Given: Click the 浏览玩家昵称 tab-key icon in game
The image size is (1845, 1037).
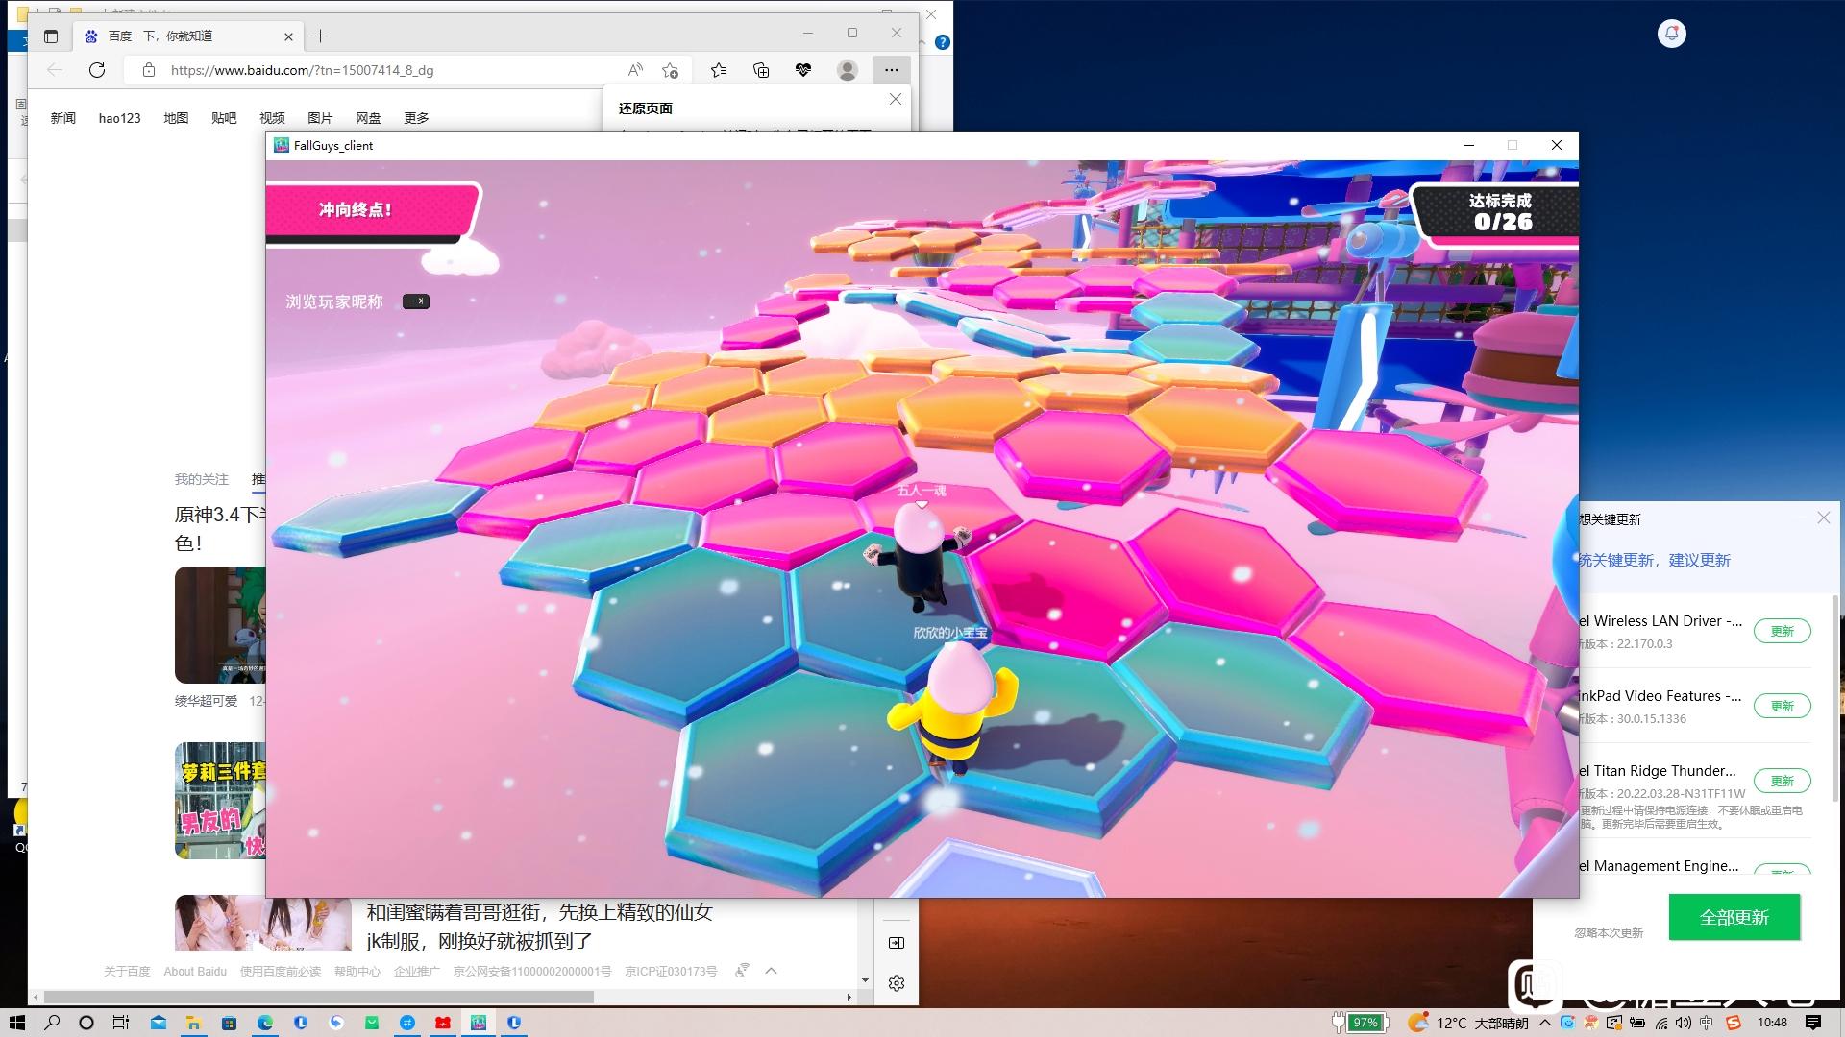Looking at the screenshot, I should pyautogui.click(x=415, y=301).
